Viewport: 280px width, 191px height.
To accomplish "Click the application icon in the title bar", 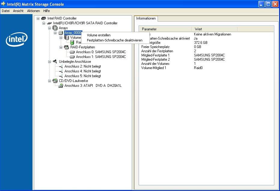I will (3, 4).
